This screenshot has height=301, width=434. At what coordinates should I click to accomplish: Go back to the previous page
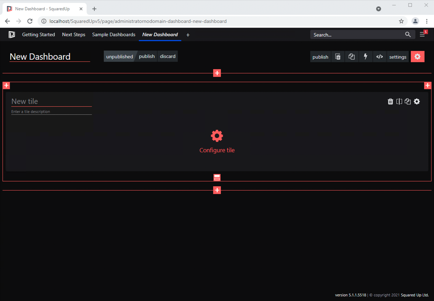[x=7, y=21]
